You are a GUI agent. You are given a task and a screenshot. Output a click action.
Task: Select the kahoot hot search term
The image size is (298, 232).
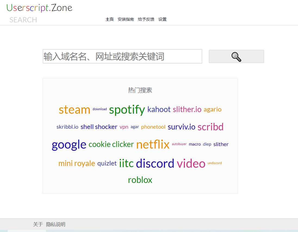click(159, 109)
